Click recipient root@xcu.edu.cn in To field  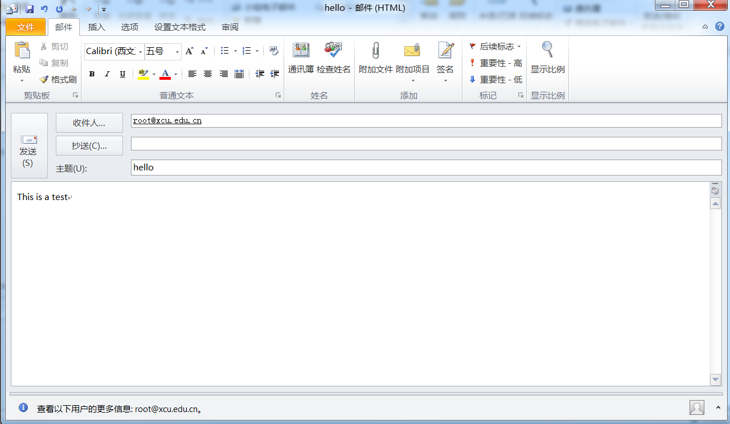point(167,121)
